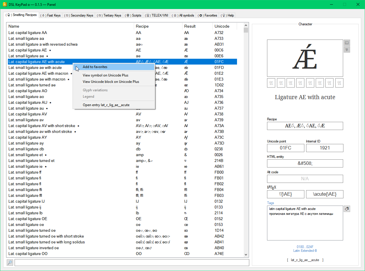Click the list scrollbar thumb
365x271 pixels.
246,30
